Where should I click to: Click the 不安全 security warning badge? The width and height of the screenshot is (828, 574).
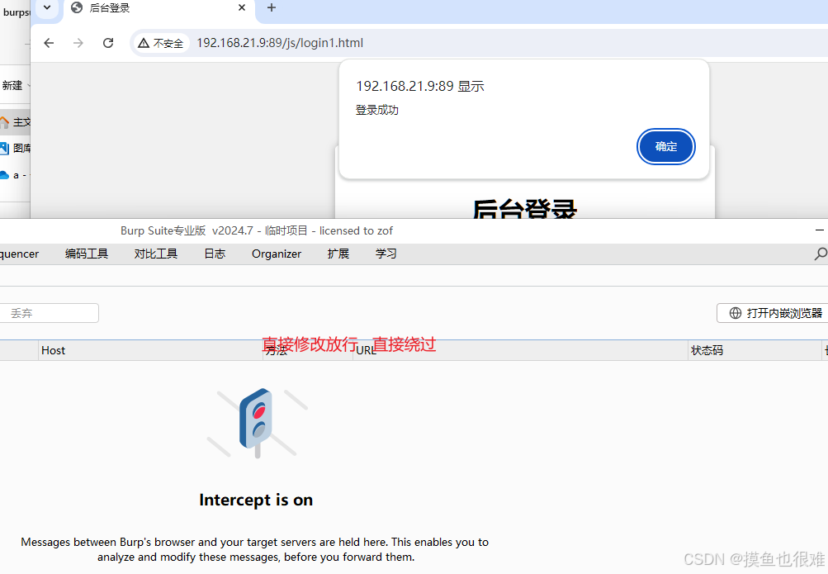160,43
